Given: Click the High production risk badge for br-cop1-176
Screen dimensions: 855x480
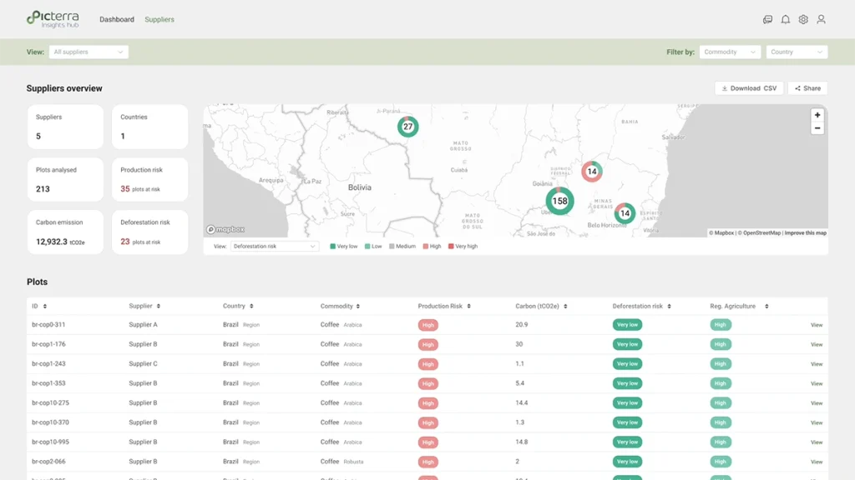Looking at the screenshot, I should pos(428,344).
